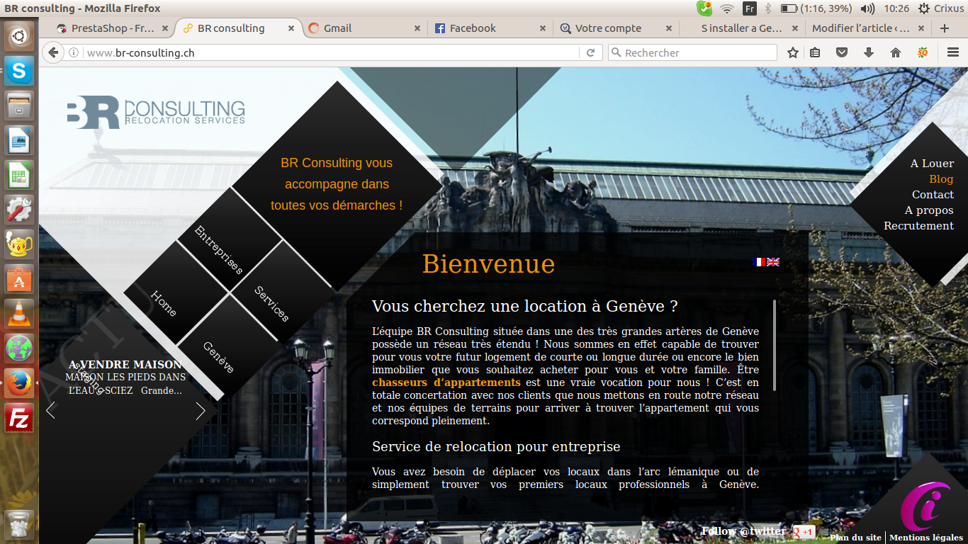This screenshot has height=544, width=968.
Task: Click the Mentions légales footer link
Action: tap(925, 538)
